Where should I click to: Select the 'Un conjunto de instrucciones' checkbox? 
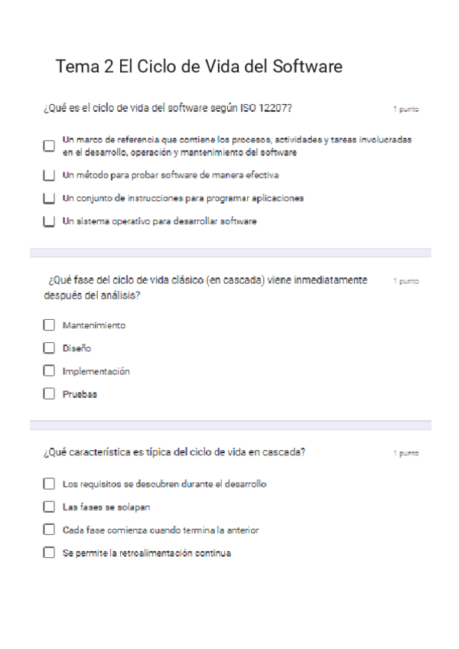click(49, 198)
